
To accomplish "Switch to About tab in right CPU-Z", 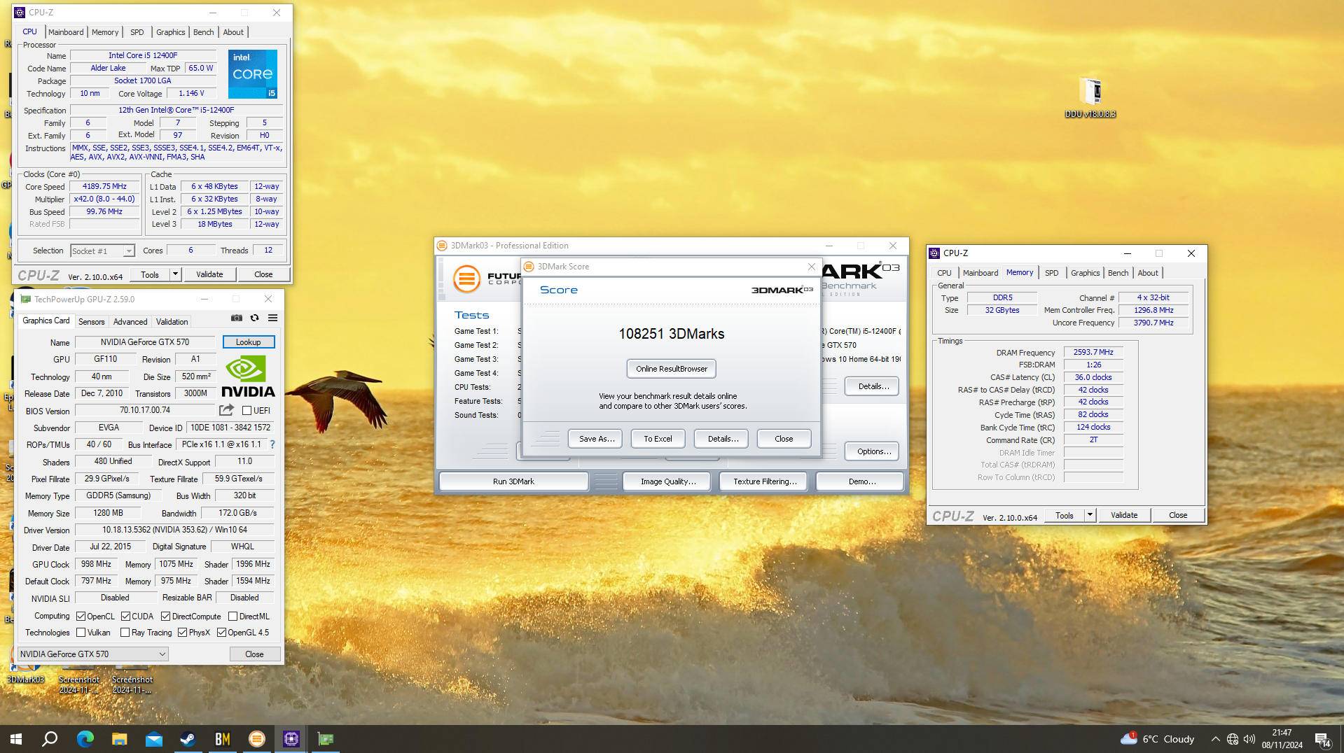I will pyautogui.click(x=1147, y=273).
